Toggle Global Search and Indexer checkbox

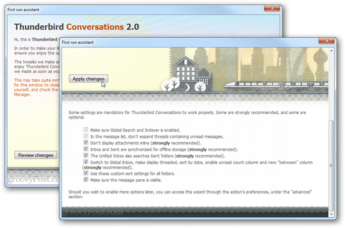tap(86, 129)
